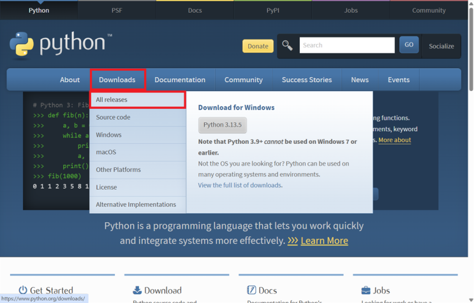Open the Socialize menu
474x303 pixels.
coord(441,46)
